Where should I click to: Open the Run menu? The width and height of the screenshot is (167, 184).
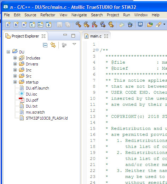(x=127, y=15)
